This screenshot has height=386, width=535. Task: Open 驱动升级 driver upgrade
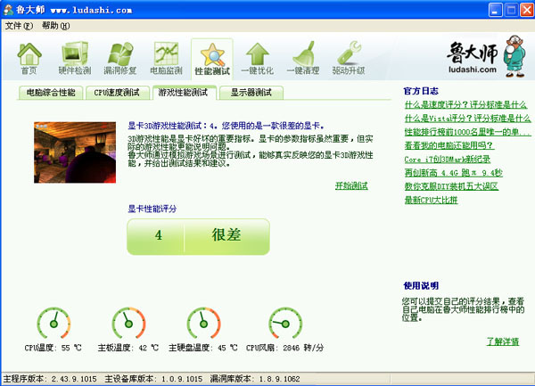(349, 59)
